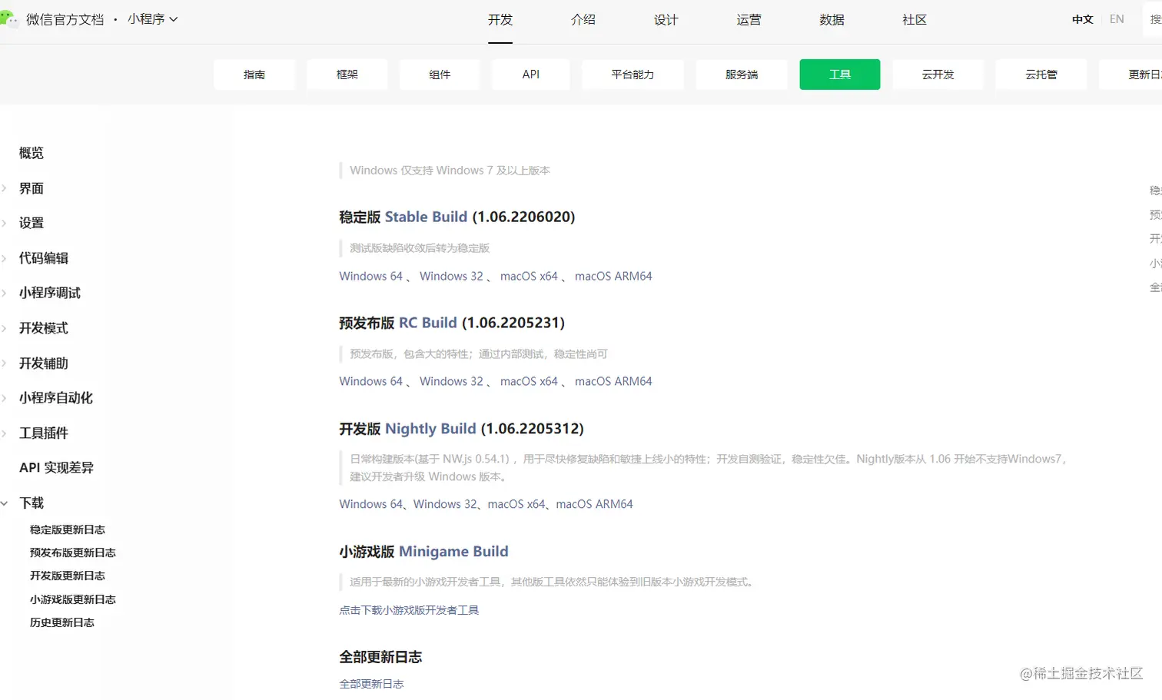Expand the 设置 sidebar section
This screenshot has height=700, width=1162.
point(32,223)
